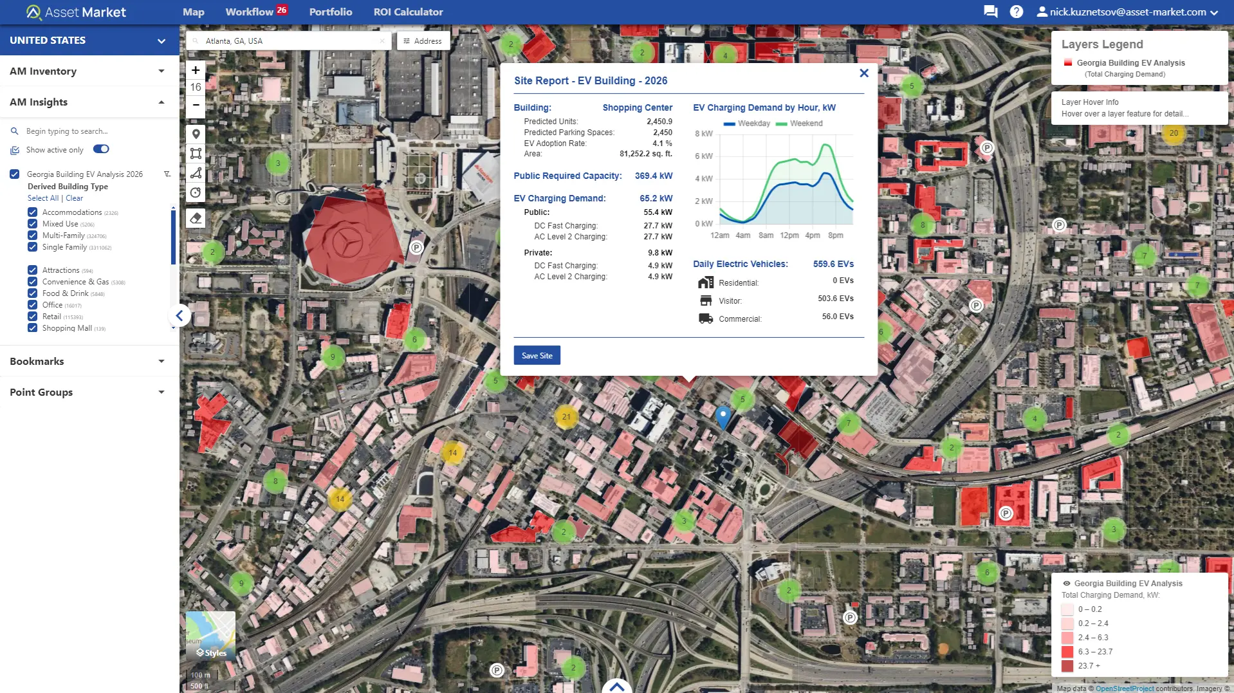Image resolution: width=1234 pixels, height=693 pixels.
Task: Click the 0 – 0.2 legend swatch
Action: click(1067, 609)
